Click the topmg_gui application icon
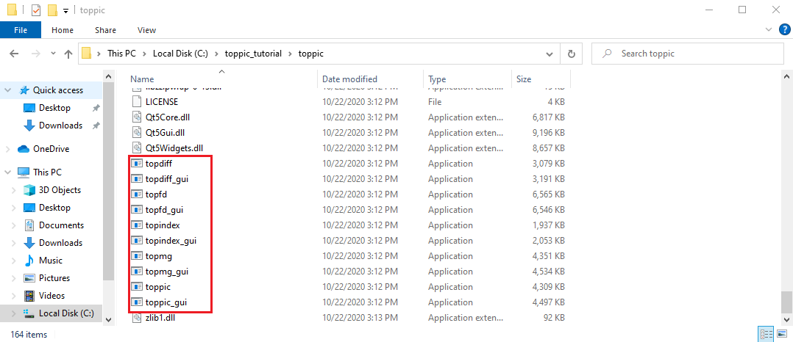 [x=137, y=272]
